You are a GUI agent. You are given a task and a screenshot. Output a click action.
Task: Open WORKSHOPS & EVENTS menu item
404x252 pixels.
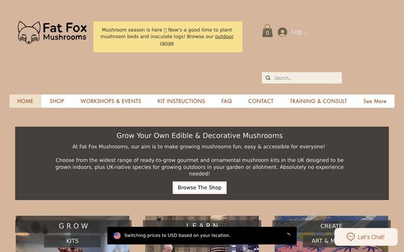pos(110,101)
